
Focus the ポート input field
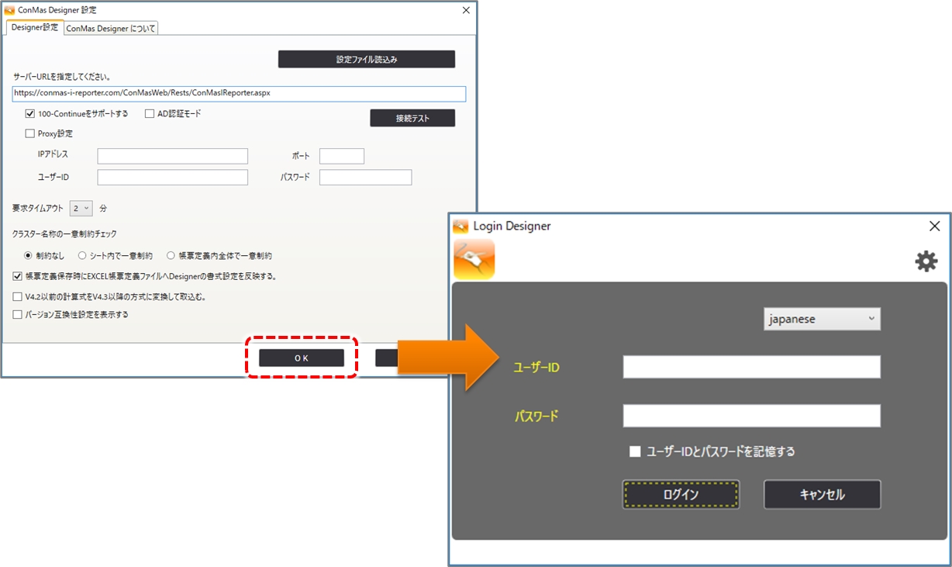(x=342, y=157)
